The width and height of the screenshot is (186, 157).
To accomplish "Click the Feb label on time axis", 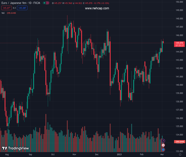I will 142,155.
